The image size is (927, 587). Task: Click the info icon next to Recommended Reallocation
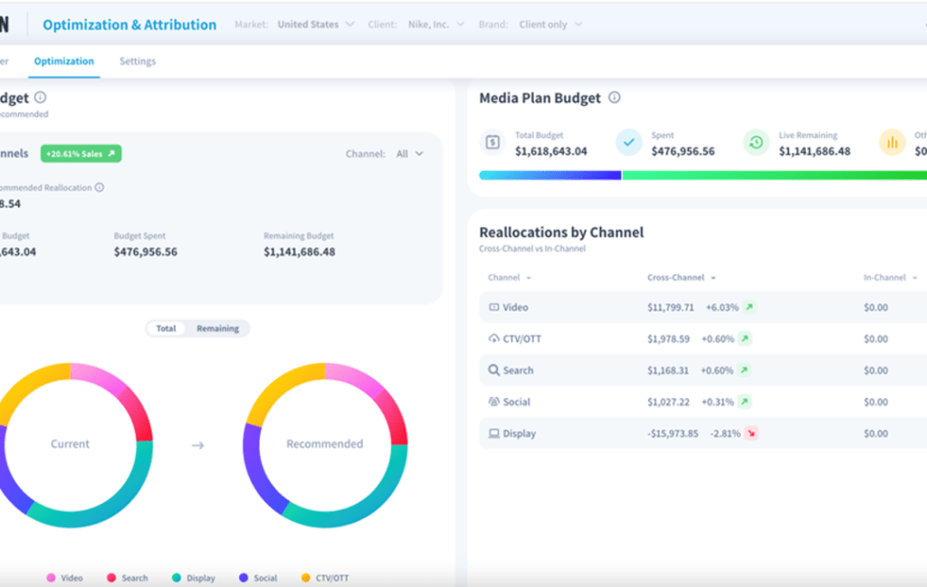100,187
